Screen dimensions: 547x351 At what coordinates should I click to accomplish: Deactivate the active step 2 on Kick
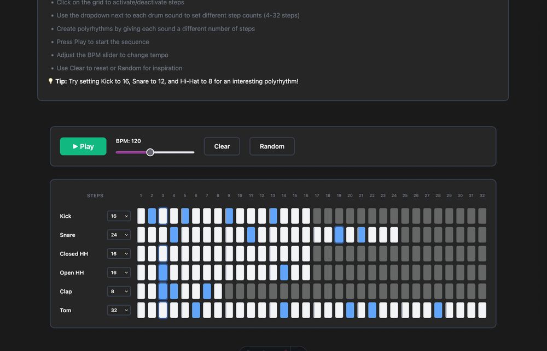pyautogui.click(x=152, y=216)
